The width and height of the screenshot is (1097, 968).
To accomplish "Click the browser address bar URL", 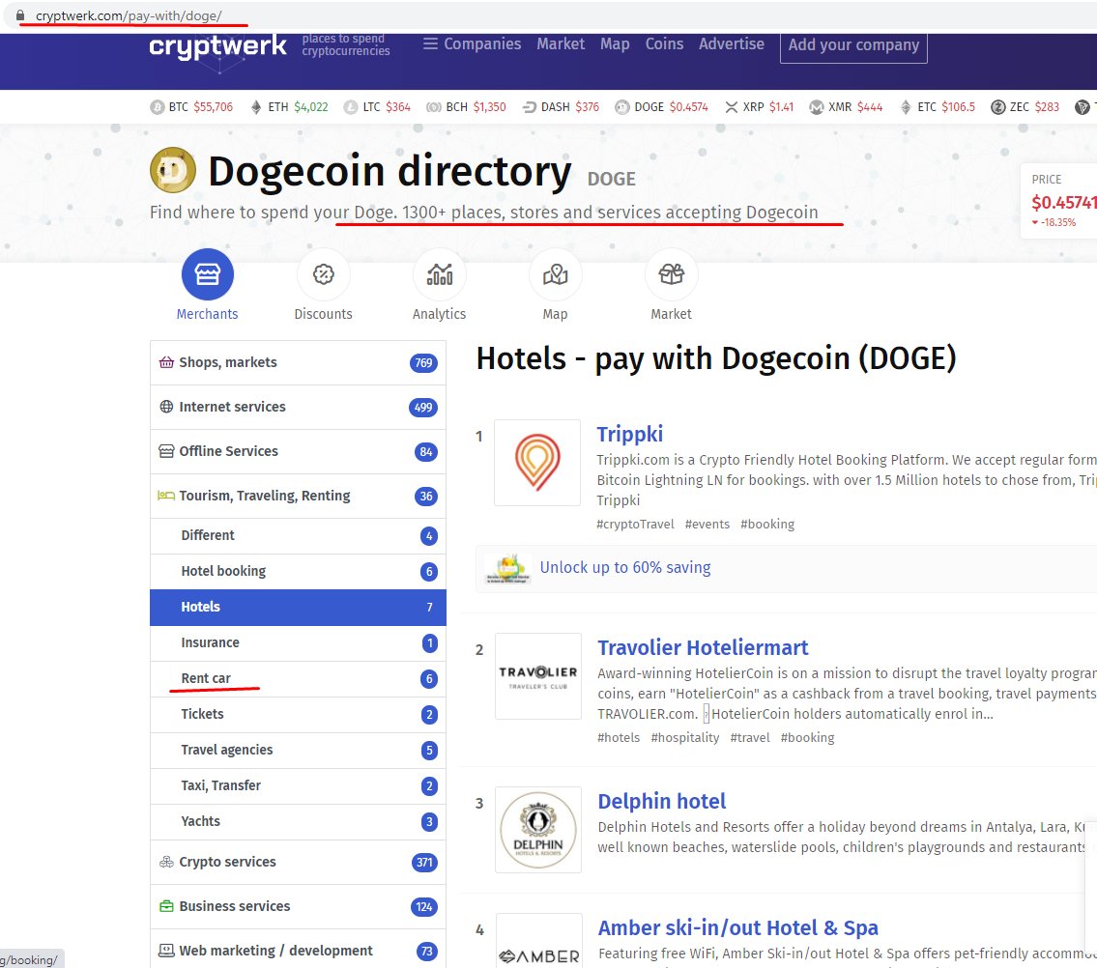I will point(129,15).
